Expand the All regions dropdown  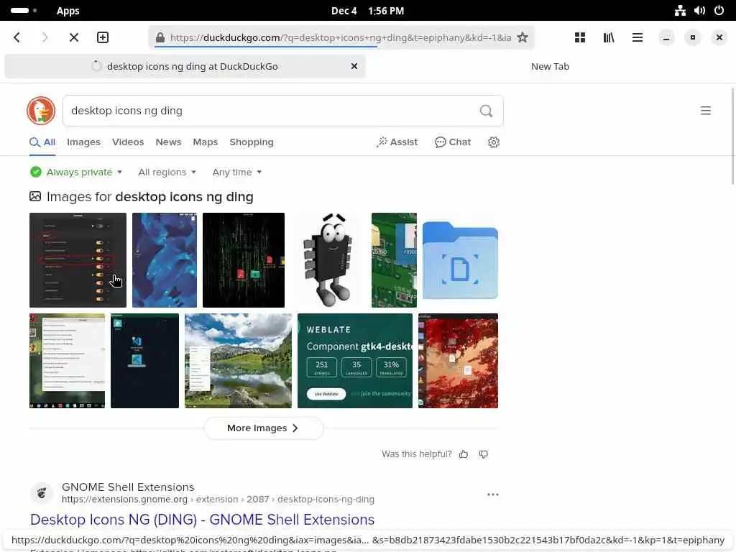[167, 172]
